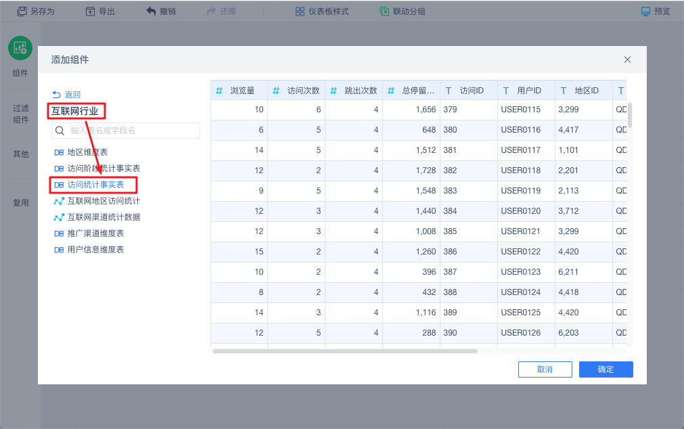684x429 pixels.
Task: Click the green 组件 component icon
Action: click(20, 48)
